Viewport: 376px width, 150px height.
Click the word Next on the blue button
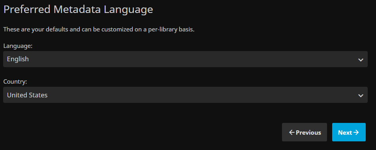(x=345, y=133)
